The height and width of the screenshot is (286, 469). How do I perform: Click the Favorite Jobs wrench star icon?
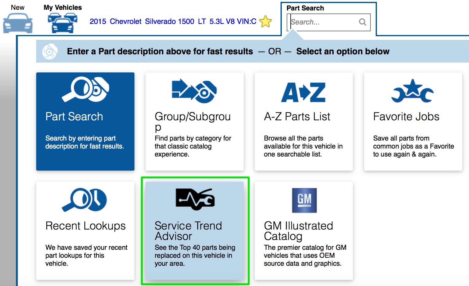412,91
